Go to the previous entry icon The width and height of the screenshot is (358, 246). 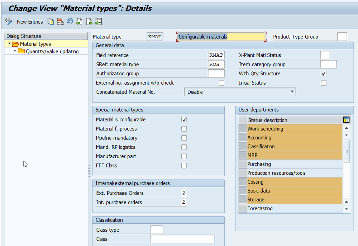[80, 22]
